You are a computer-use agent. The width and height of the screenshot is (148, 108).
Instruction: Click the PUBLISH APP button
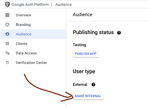point(86,54)
